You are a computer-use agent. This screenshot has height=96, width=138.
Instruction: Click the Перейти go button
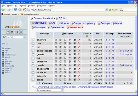(x=113, y=10)
